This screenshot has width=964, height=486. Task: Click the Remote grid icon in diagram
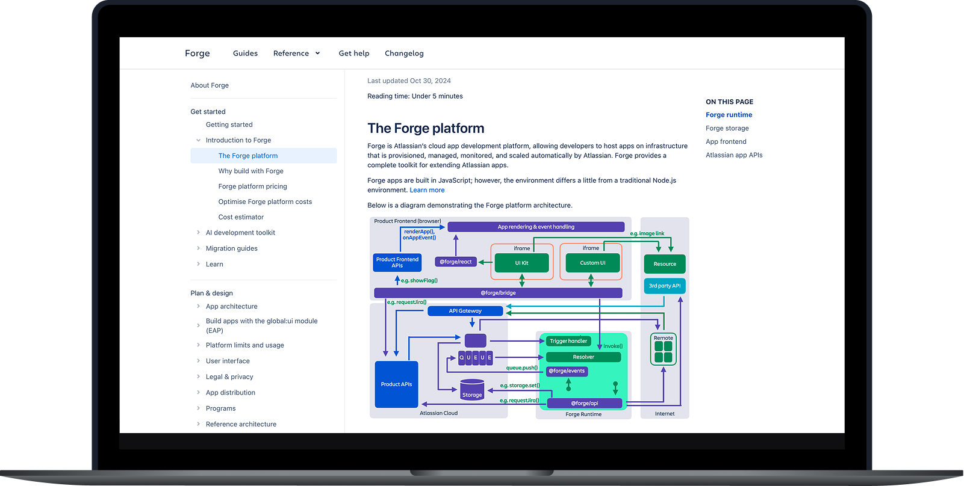pos(664,349)
